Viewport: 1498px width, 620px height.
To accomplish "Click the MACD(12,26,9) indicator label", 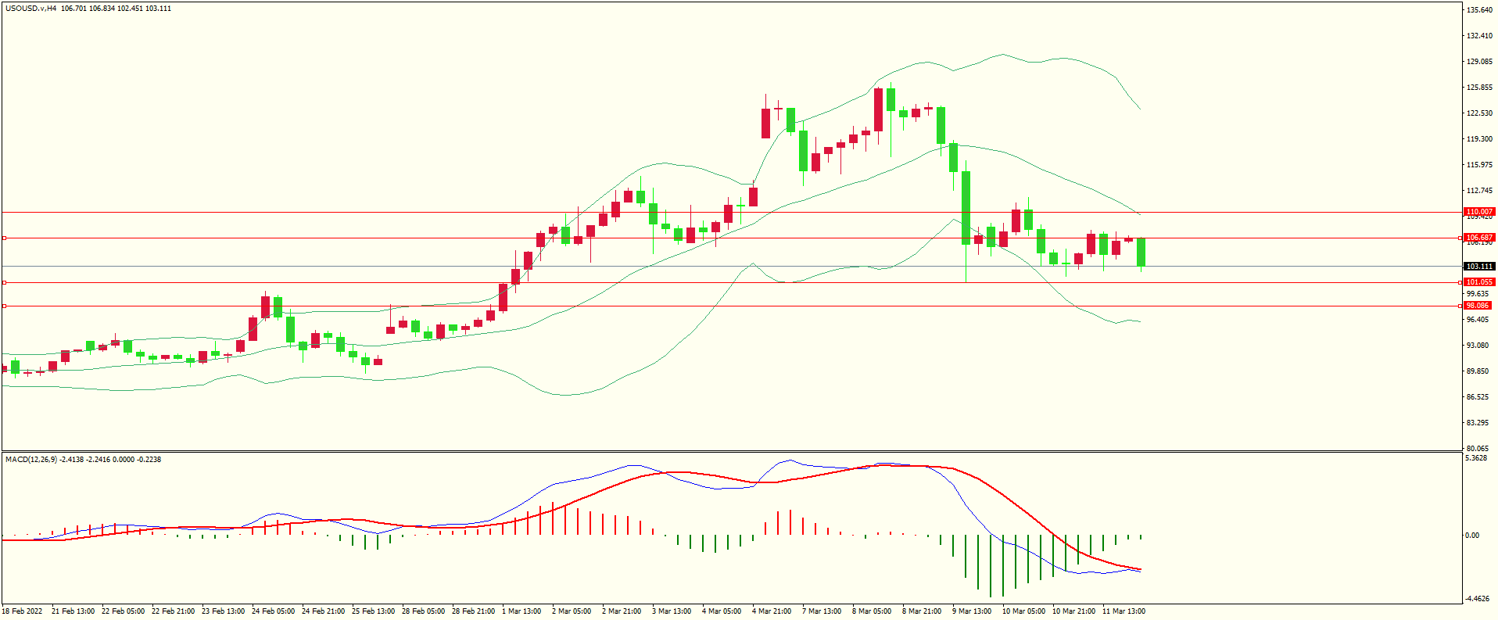I will 31,460.
